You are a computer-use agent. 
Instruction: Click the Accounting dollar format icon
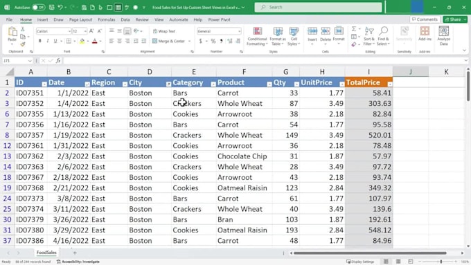pos(200,41)
